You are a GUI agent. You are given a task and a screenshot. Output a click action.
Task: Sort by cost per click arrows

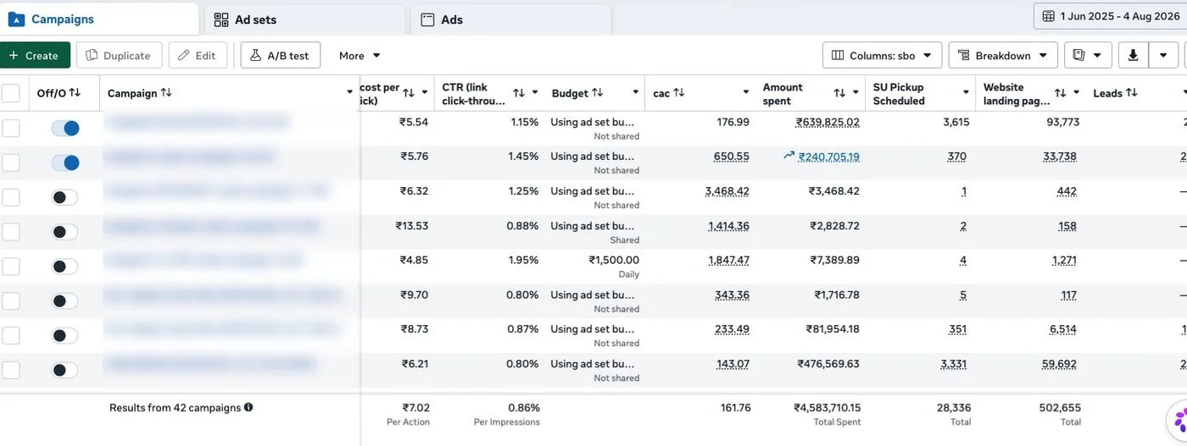point(409,93)
